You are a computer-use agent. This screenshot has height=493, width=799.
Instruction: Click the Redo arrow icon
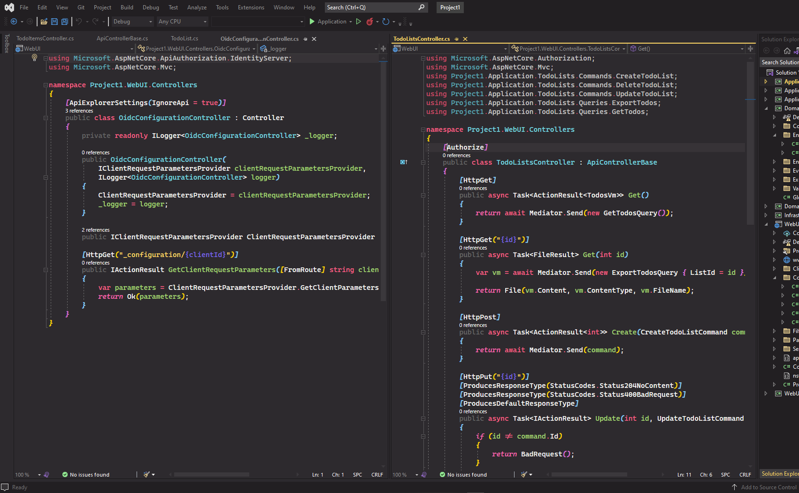[x=95, y=22]
